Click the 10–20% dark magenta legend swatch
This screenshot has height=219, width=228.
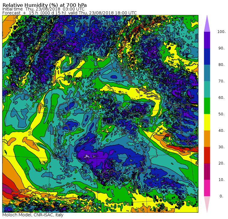[207, 171]
